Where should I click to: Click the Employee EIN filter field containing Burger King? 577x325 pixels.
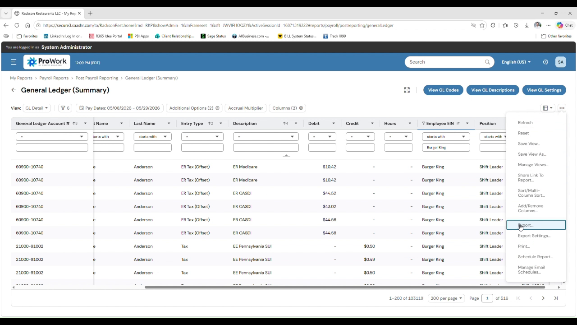coord(446,147)
